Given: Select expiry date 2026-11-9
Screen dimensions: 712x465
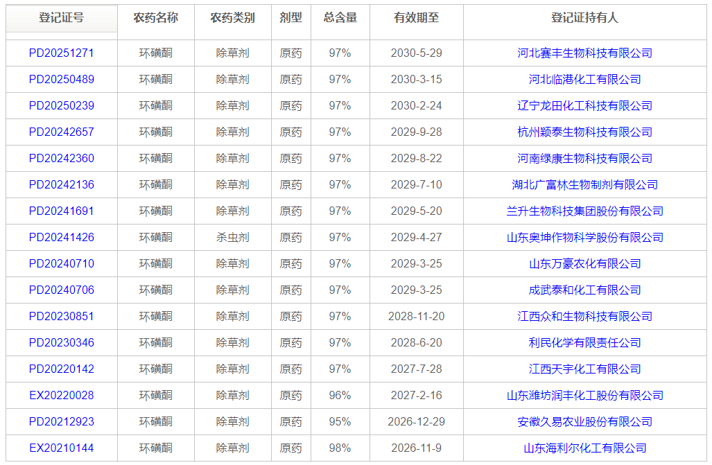Looking at the screenshot, I should [417, 448].
